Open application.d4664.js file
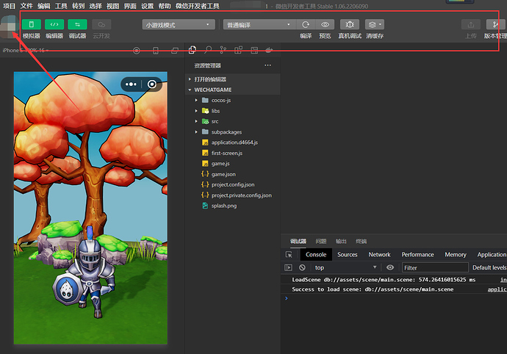This screenshot has width=507, height=354. pyautogui.click(x=233, y=142)
